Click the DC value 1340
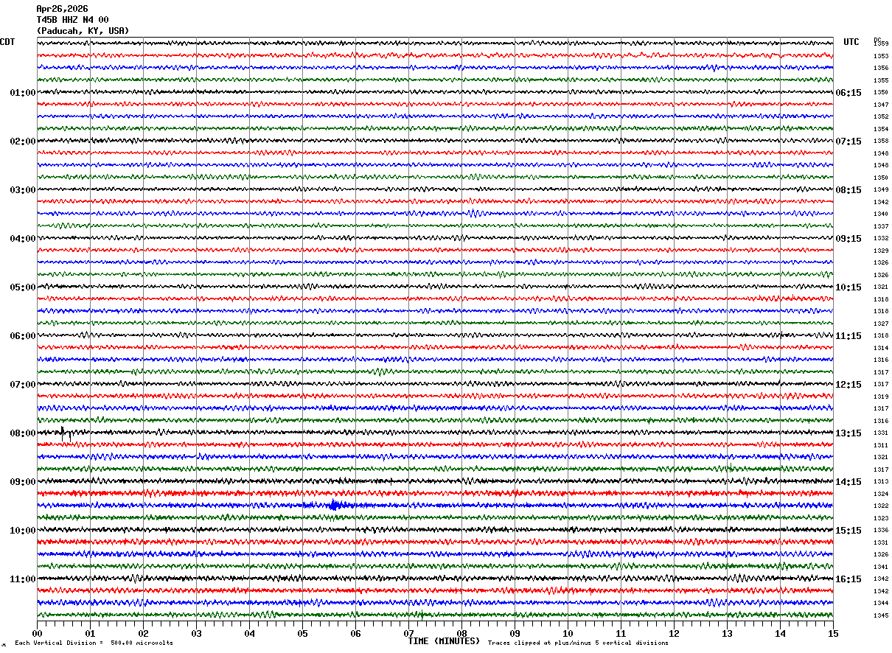892x653 pixels. 880,214
